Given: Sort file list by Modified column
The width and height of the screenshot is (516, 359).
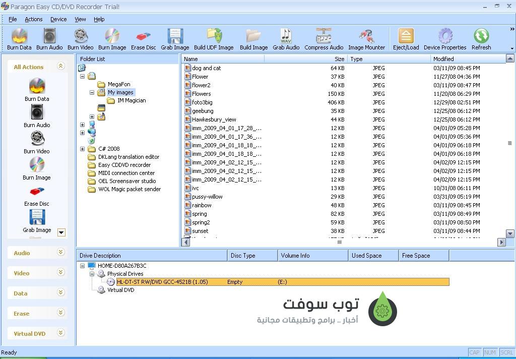Looking at the screenshot, I should (x=468, y=59).
